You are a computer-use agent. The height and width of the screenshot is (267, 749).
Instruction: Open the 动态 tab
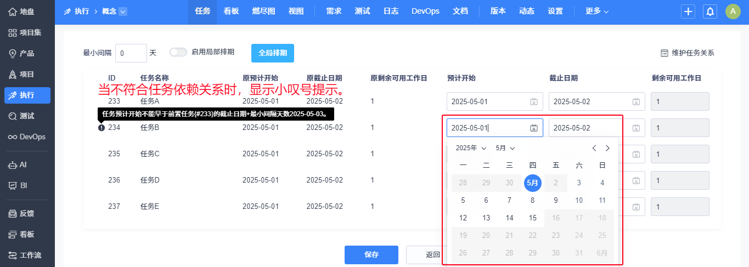(x=526, y=12)
